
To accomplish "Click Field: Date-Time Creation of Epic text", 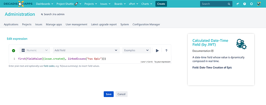I will click(x=212, y=67).
